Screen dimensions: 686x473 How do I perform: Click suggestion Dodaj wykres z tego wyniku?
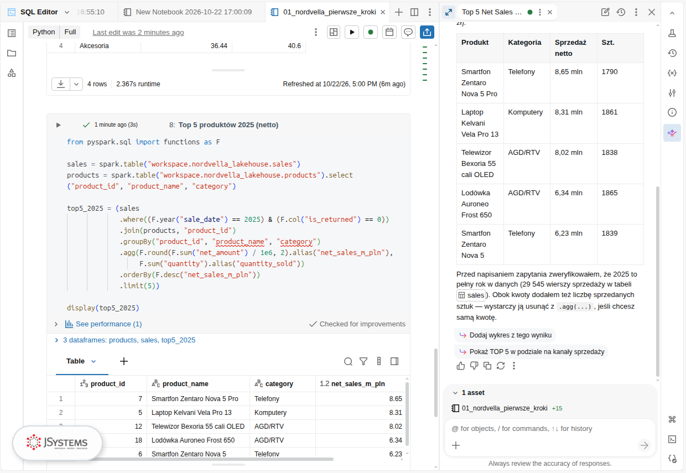(x=505, y=335)
